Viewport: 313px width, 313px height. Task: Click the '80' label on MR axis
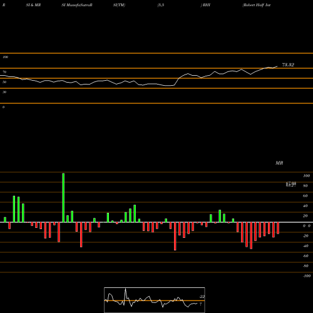305,186
